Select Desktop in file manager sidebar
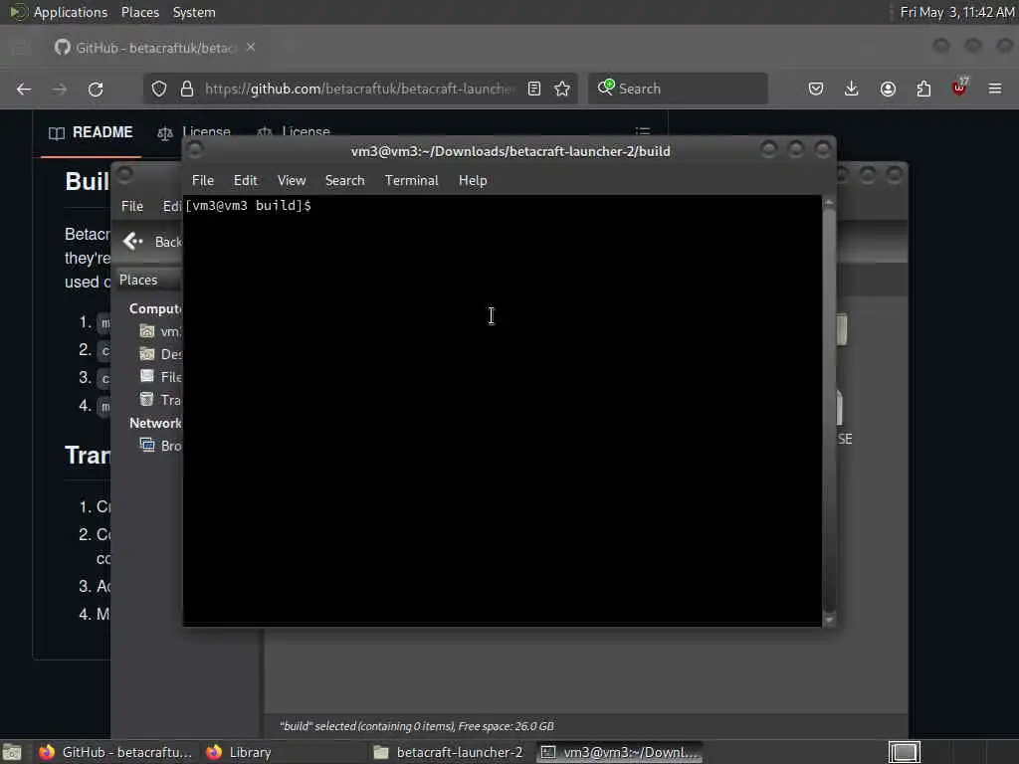1019x764 pixels. pyautogui.click(x=160, y=354)
